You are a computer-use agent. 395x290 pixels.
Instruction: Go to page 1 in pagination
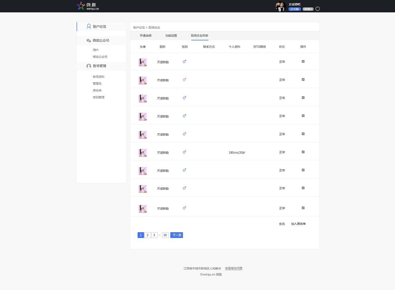141,235
